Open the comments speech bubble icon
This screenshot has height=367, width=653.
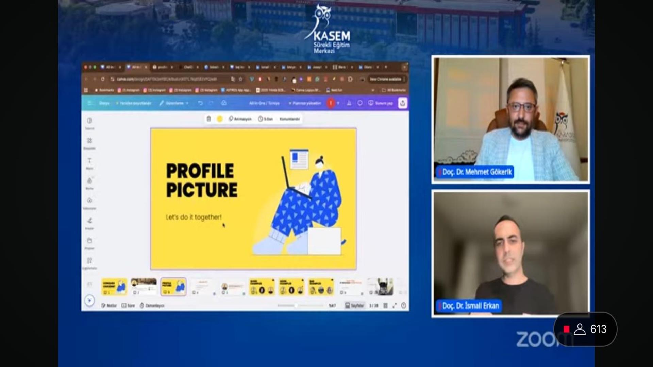[x=360, y=103]
